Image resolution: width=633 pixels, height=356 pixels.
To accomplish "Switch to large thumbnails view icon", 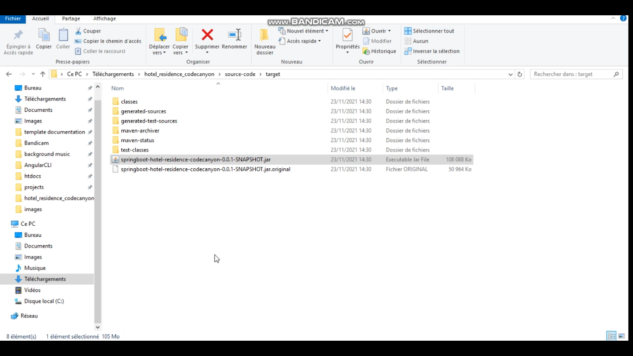I will pos(621,336).
